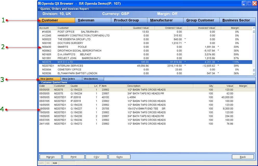Click ordered value 97,974.66 cell
Viewport: 258px width, 166px height.
[x=176, y=62]
